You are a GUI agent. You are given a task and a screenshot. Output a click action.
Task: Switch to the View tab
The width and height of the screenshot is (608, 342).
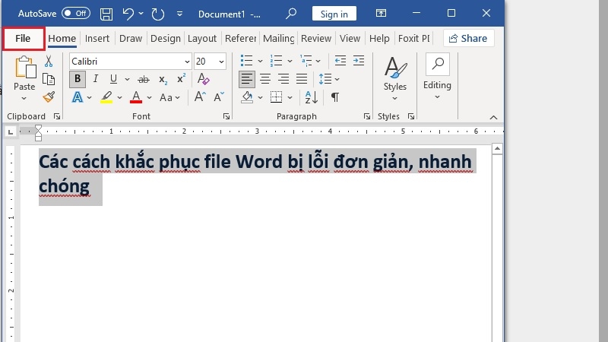pos(350,39)
